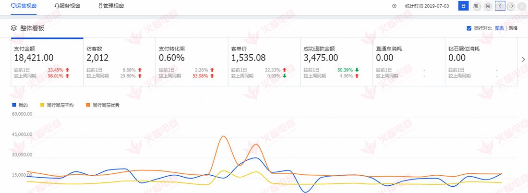The image size is (528, 193).
Task: Go to previous date with left arrow
Action: 500,6
